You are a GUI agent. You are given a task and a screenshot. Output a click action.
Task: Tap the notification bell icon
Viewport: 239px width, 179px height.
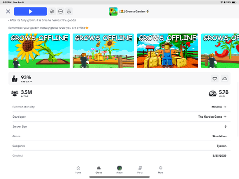pyautogui.click(x=69, y=11)
